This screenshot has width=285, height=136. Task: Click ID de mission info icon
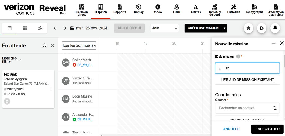pyautogui.click(x=238, y=57)
